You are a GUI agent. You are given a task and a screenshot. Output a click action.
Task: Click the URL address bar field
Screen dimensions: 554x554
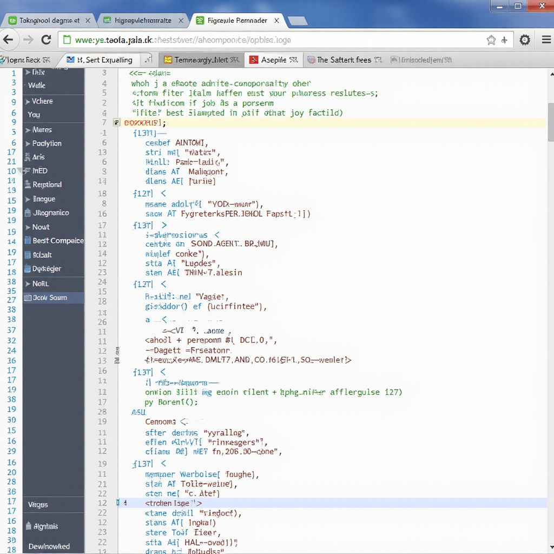271,40
